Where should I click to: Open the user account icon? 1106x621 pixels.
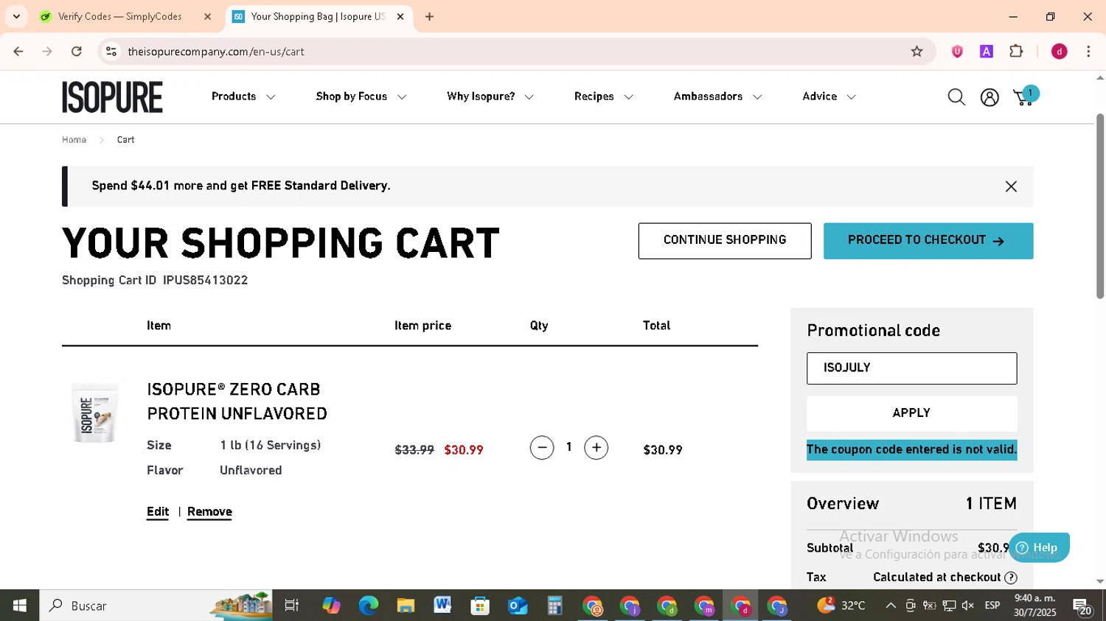pos(990,97)
